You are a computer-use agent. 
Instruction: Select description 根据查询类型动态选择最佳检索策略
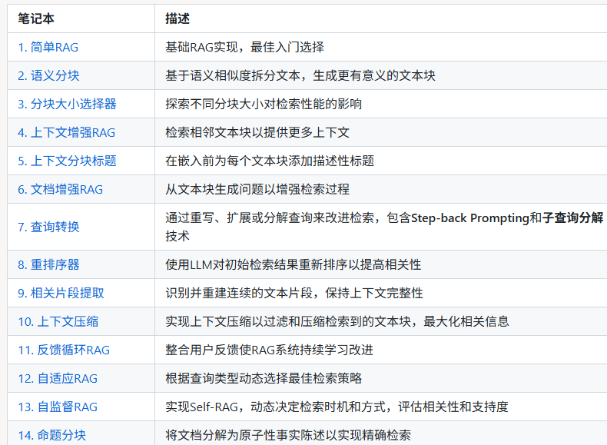click(264, 378)
